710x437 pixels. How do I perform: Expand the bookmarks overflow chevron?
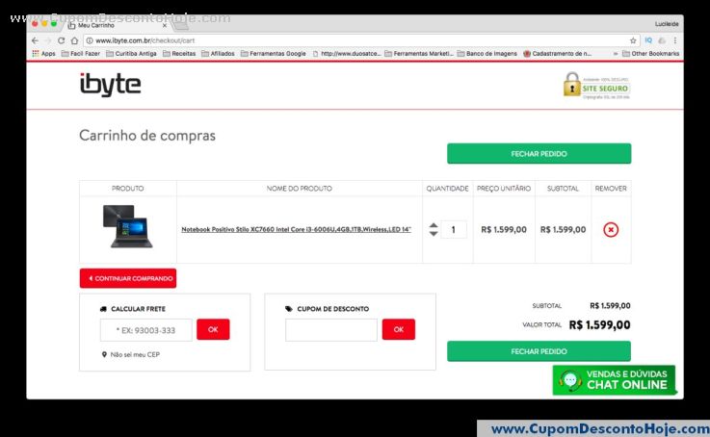[615, 53]
